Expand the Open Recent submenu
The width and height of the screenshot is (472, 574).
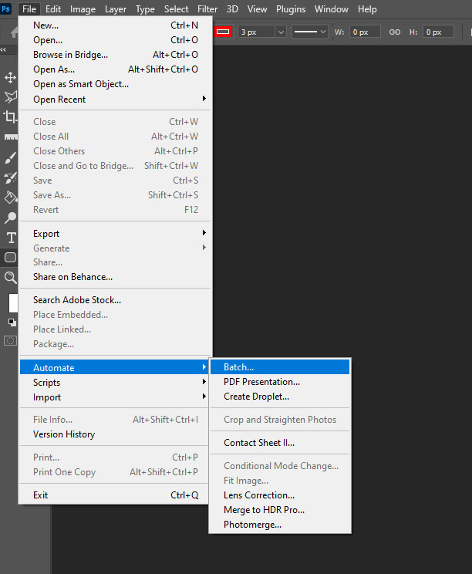116,100
